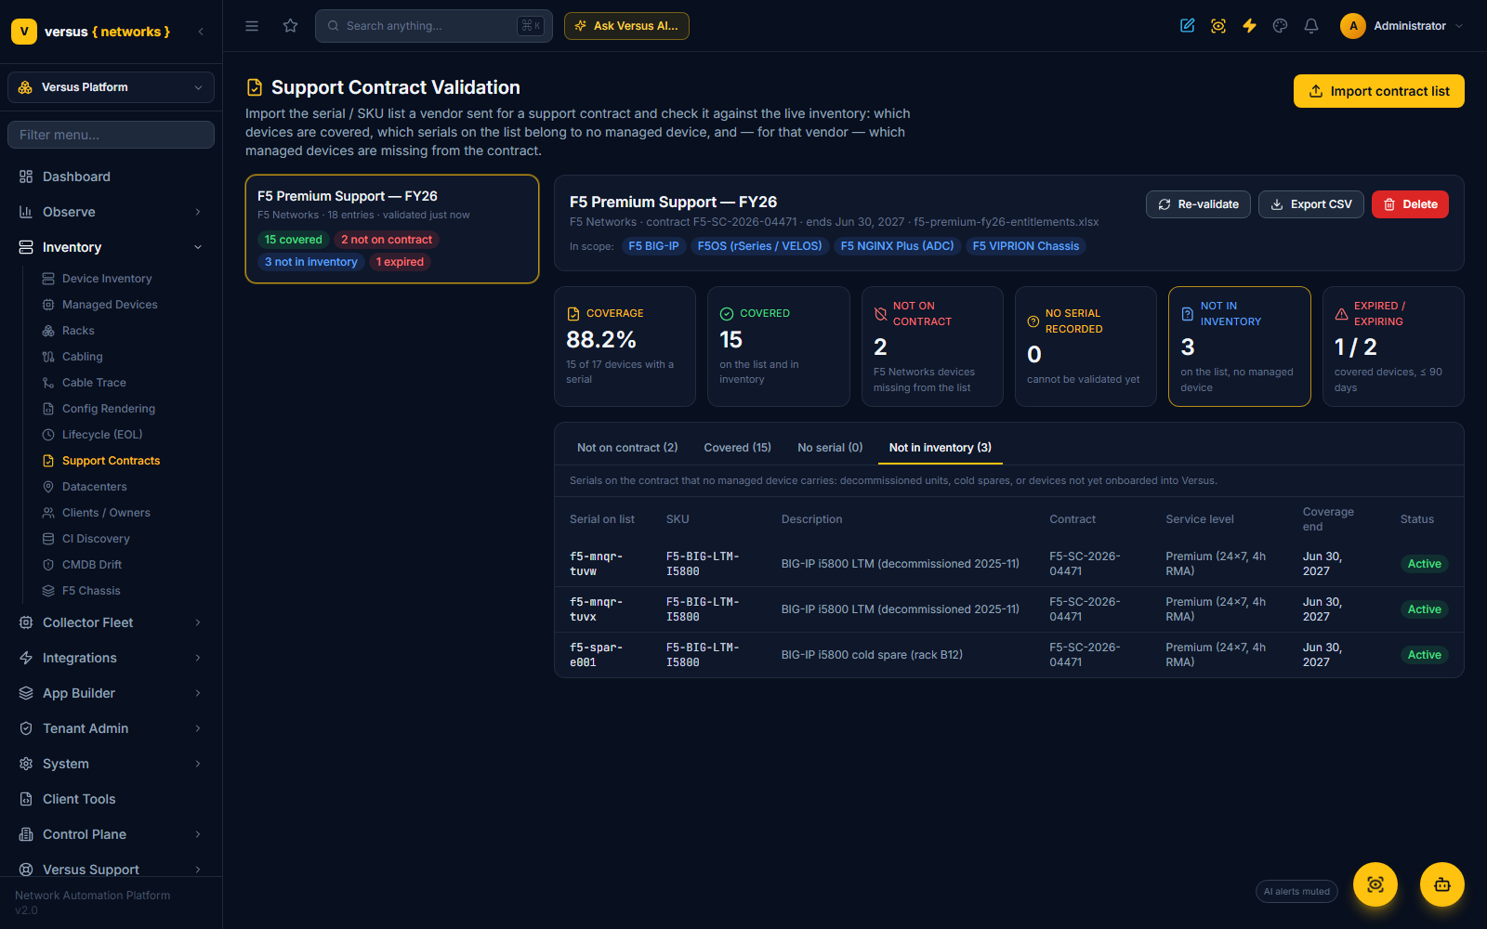Collapse the sidebar with the chevron icon
The image size is (1487, 929).
pyautogui.click(x=201, y=32)
